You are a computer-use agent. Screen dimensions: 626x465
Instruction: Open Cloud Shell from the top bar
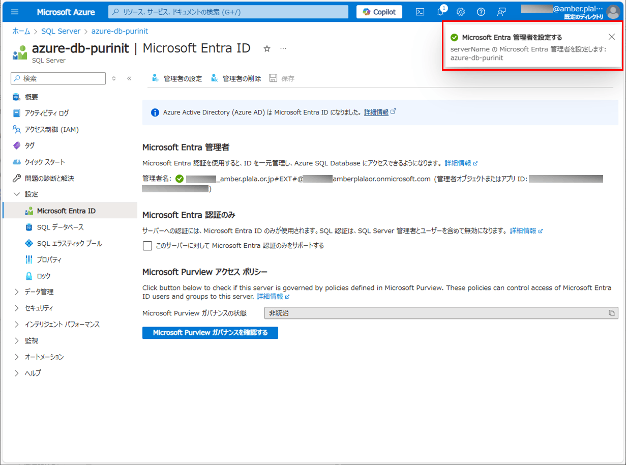[x=420, y=12]
